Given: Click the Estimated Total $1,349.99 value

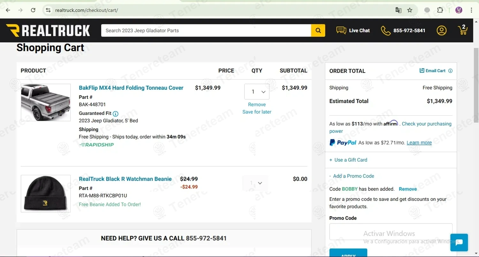Looking at the screenshot, I should point(439,101).
